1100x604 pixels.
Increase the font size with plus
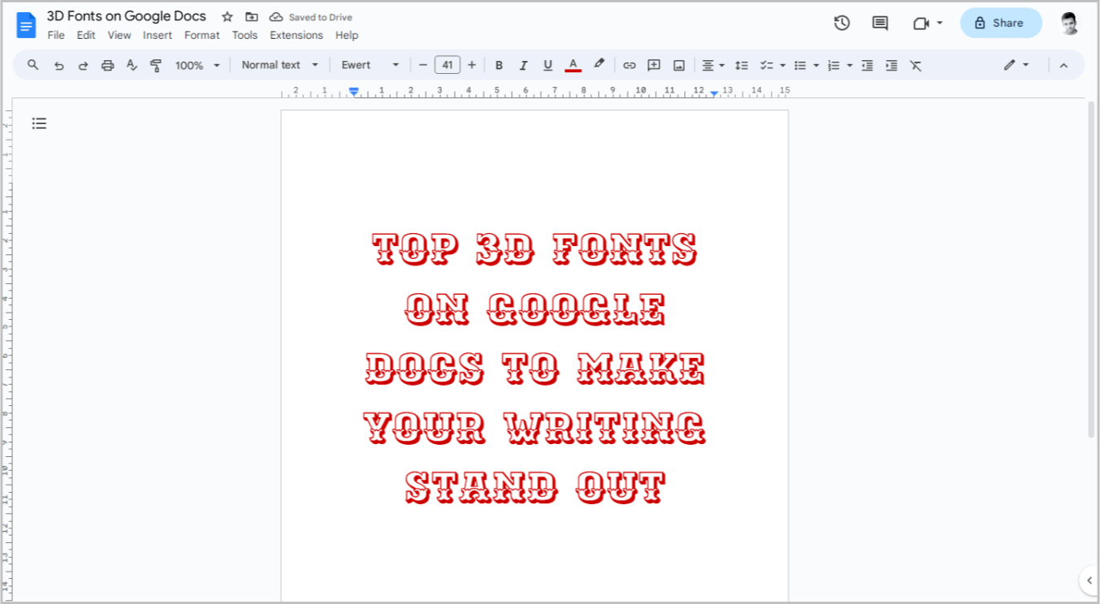(472, 65)
